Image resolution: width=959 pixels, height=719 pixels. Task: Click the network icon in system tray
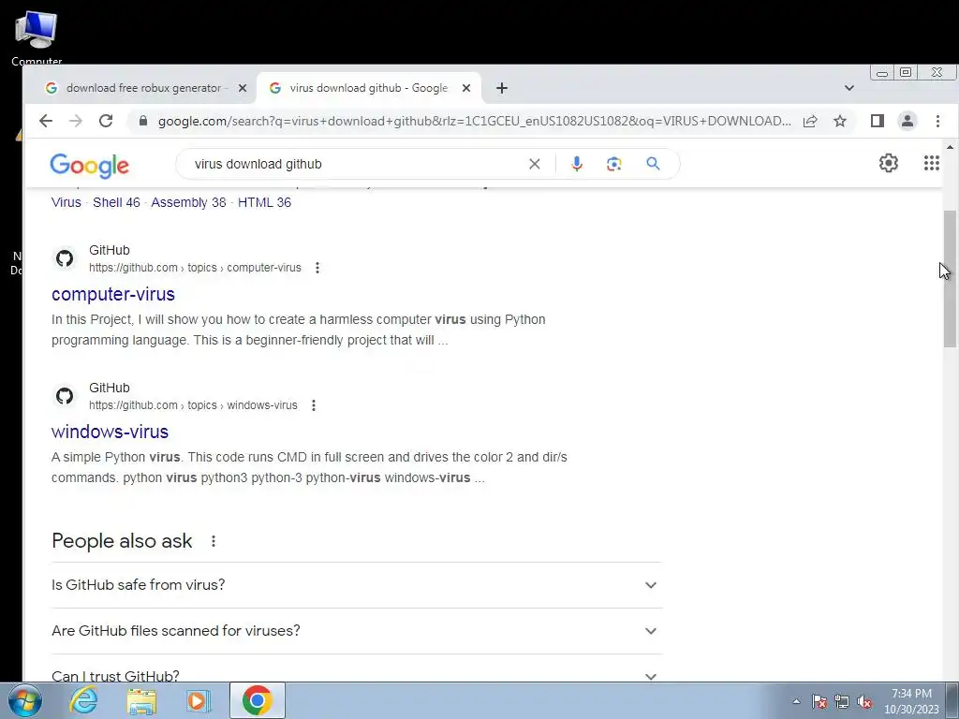point(842,701)
